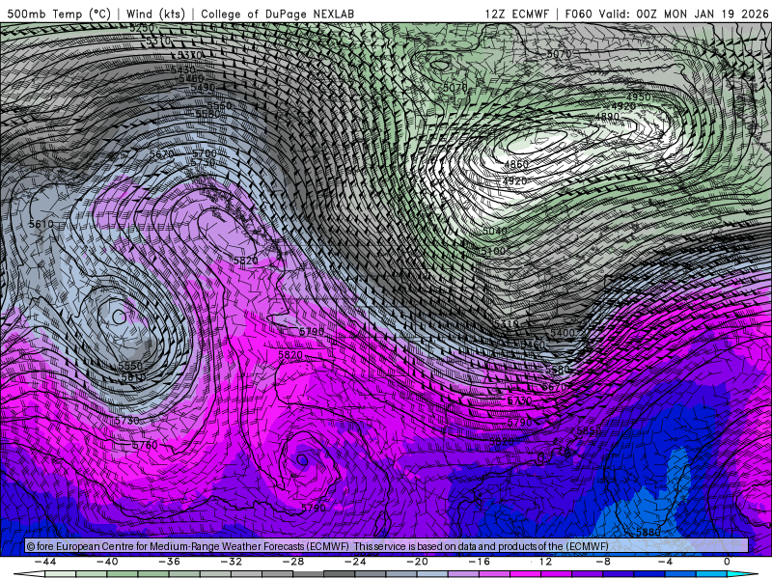Click the -20 color scale label
The width and height of the screenshot is (772, 579).
(x=418, y=562)
